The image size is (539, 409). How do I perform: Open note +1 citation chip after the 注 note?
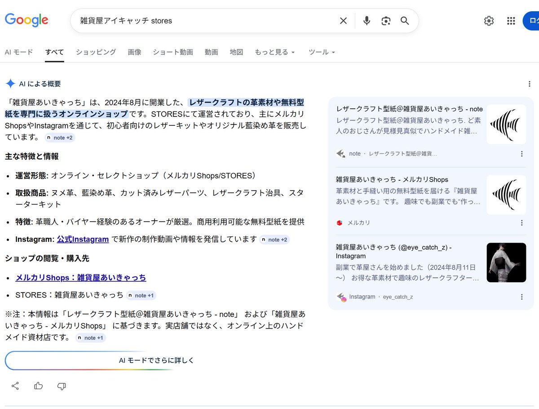91,338
